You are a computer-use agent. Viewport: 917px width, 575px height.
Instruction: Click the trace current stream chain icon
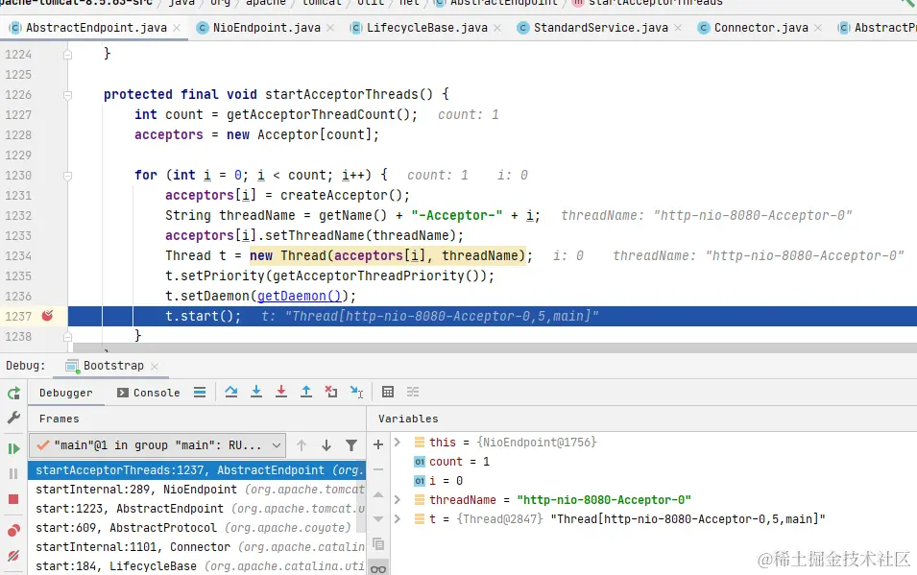(x=413, y=392)
